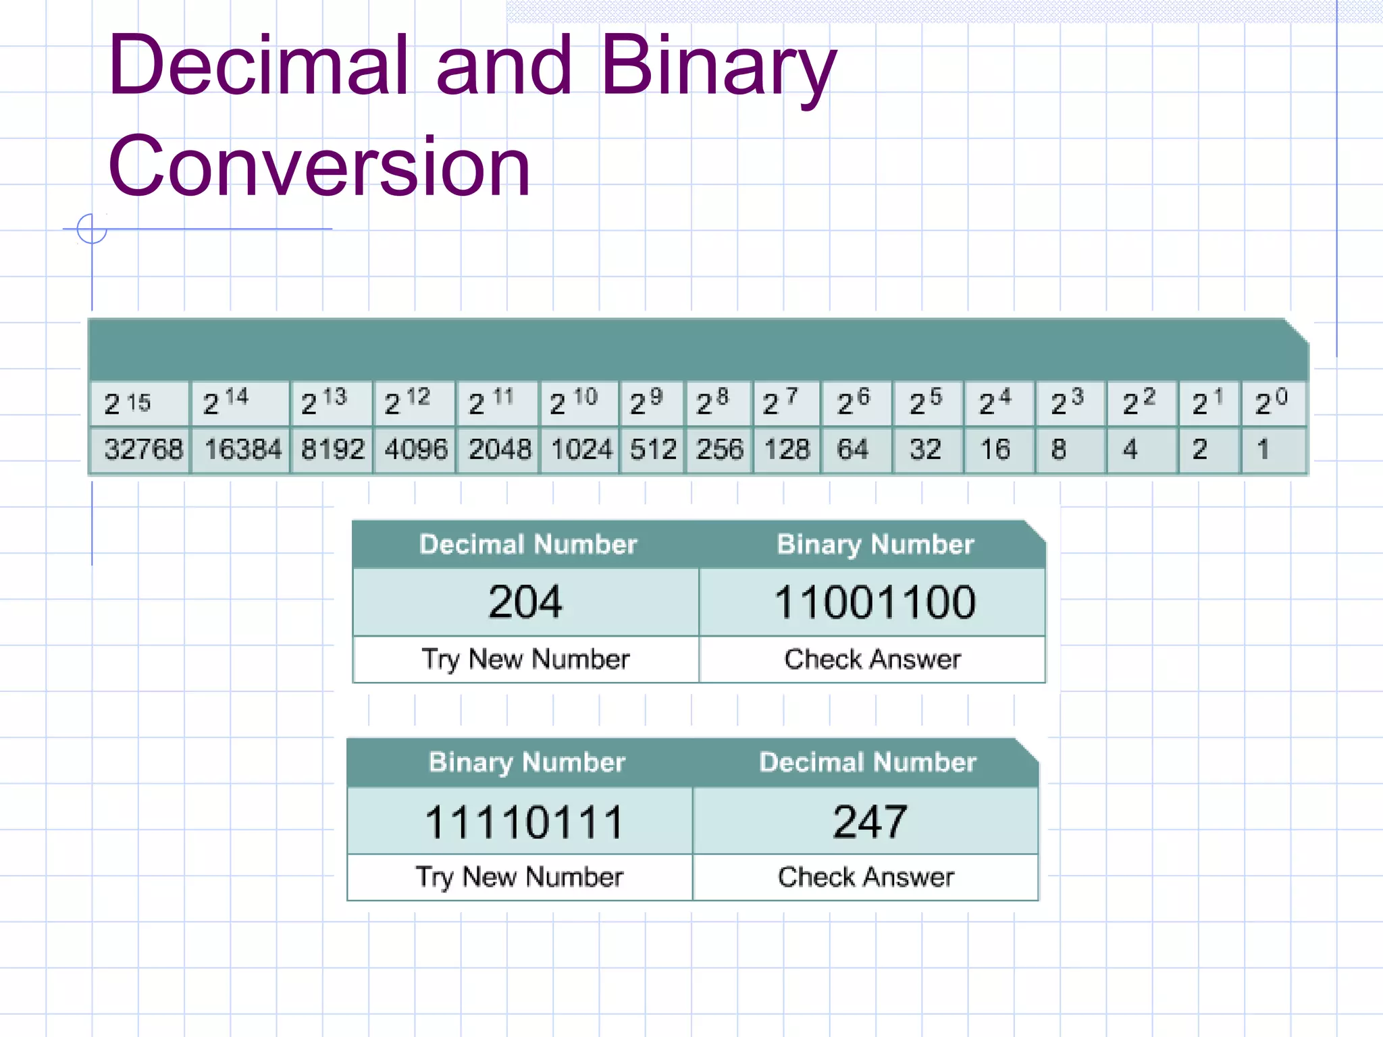Click the 128 value cell
This screenshot has width=1383, height=1037.
click(x=787, y=450)
